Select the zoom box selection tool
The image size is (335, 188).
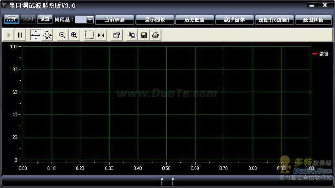89,36
